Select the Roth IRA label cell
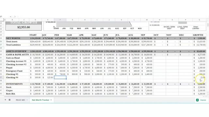The width and height of the screenshot is (209, 117). coord(10,94)
